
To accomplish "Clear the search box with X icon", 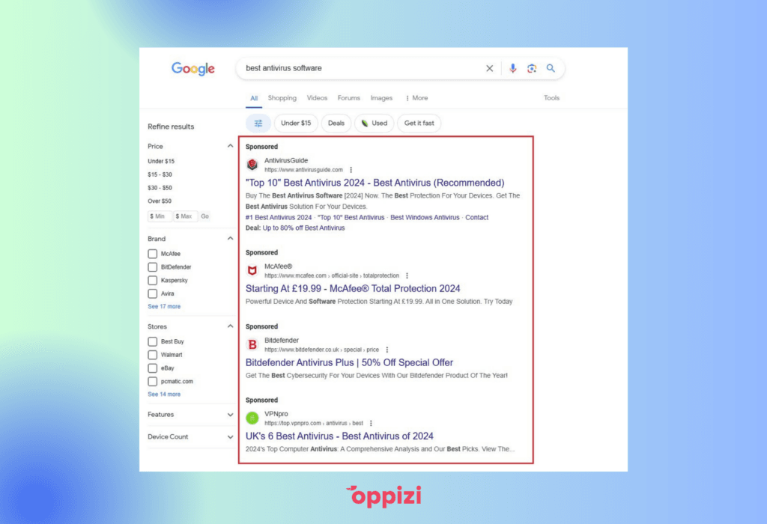I will [489, 68].
